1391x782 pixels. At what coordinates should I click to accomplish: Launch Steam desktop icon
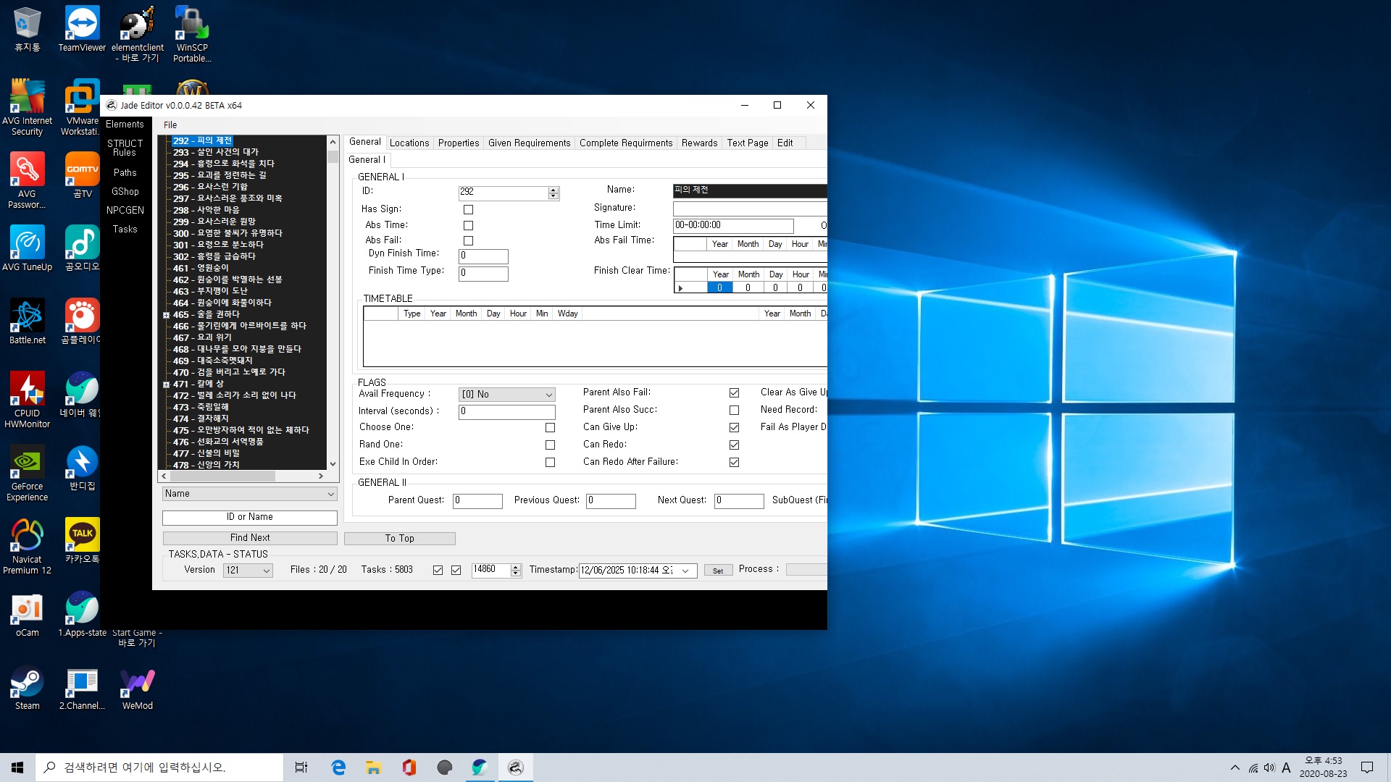(27, 687)
